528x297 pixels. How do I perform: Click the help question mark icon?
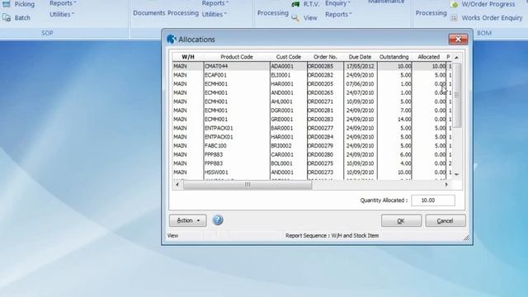(218, 220)
